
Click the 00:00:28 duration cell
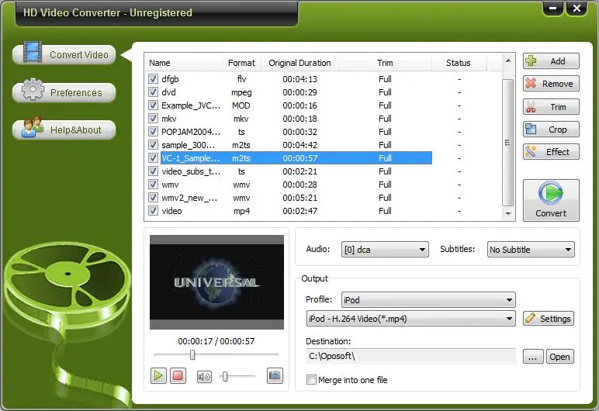299,185
